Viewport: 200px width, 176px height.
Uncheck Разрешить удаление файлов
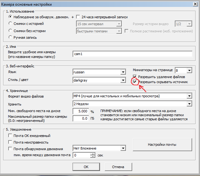click(x=135, y=77)
